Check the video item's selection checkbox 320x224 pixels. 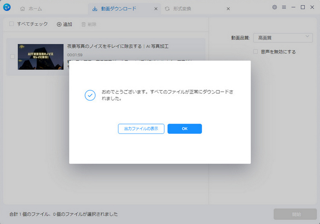click(x=12, y=57)
